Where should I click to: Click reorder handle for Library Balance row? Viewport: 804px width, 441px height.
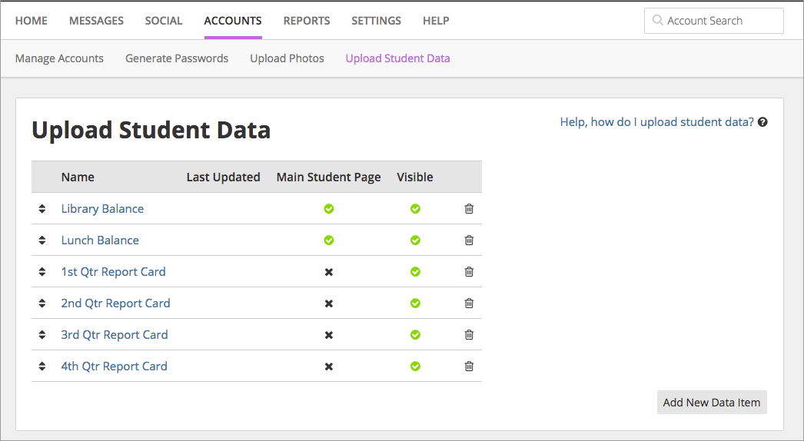(x=42, y=209)
